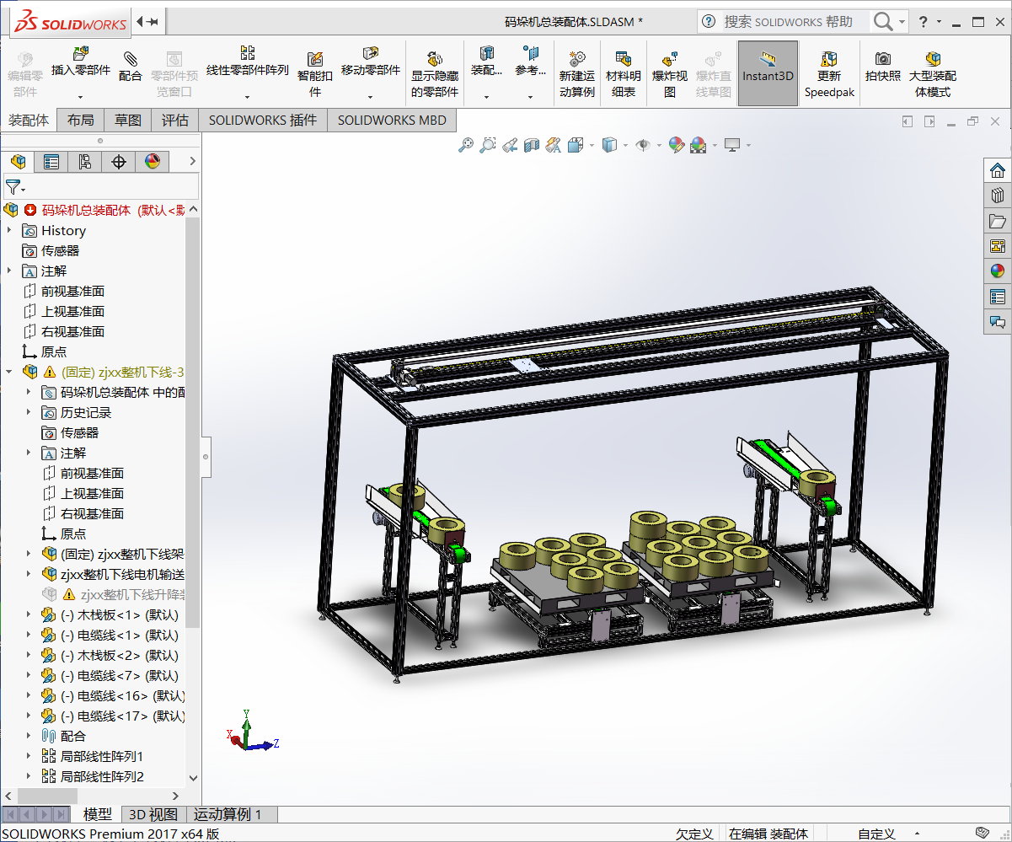The height and width of the screenshot is (842, 1012).
Task: Switch to 3D 视图 bottom tab
Action: [x=153, y=814]
